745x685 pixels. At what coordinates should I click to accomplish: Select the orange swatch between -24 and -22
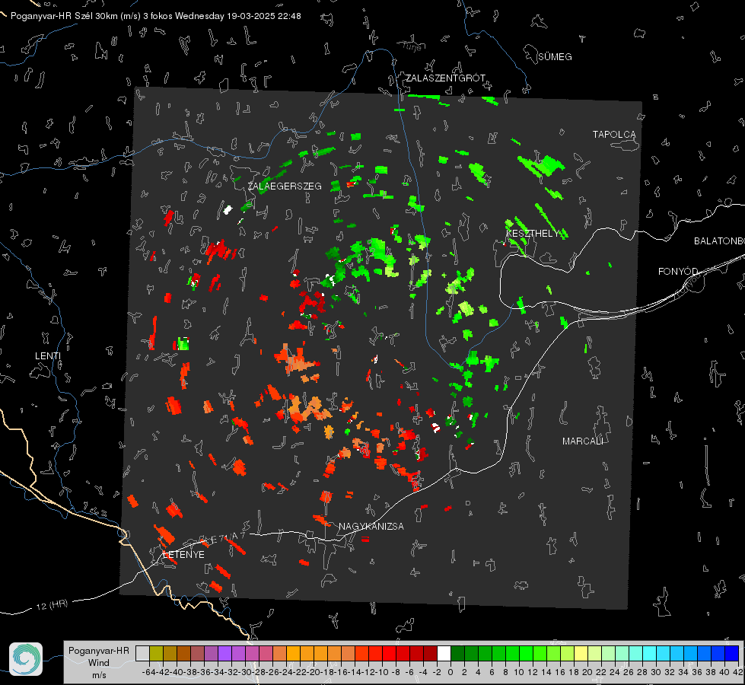point(293,654)
